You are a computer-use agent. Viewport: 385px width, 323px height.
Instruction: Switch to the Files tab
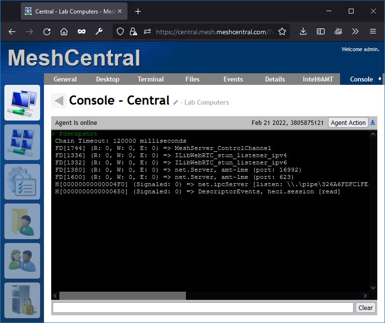point(192,79)
